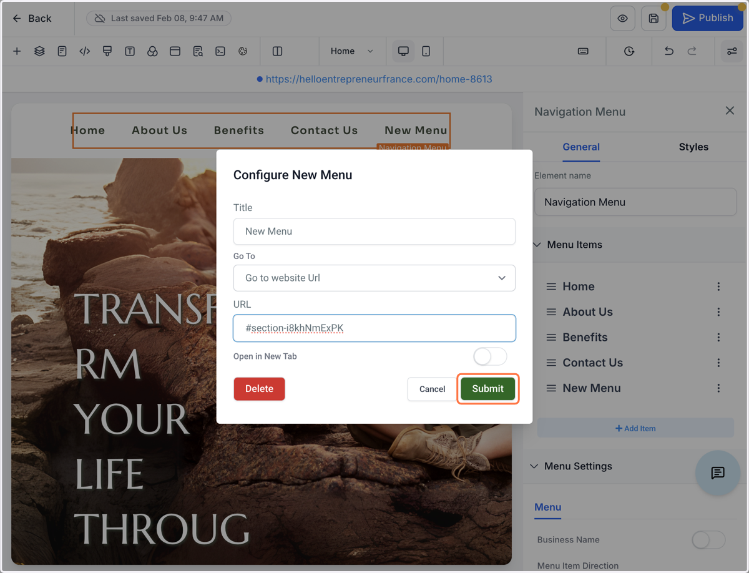The image size is (749, 573).
Task: Go back with the Back arrow
Action: coord(32,19)
